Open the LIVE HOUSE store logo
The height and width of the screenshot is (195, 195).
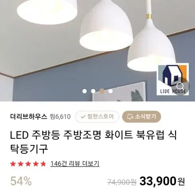pyautogui.click(x=173, y=79)
